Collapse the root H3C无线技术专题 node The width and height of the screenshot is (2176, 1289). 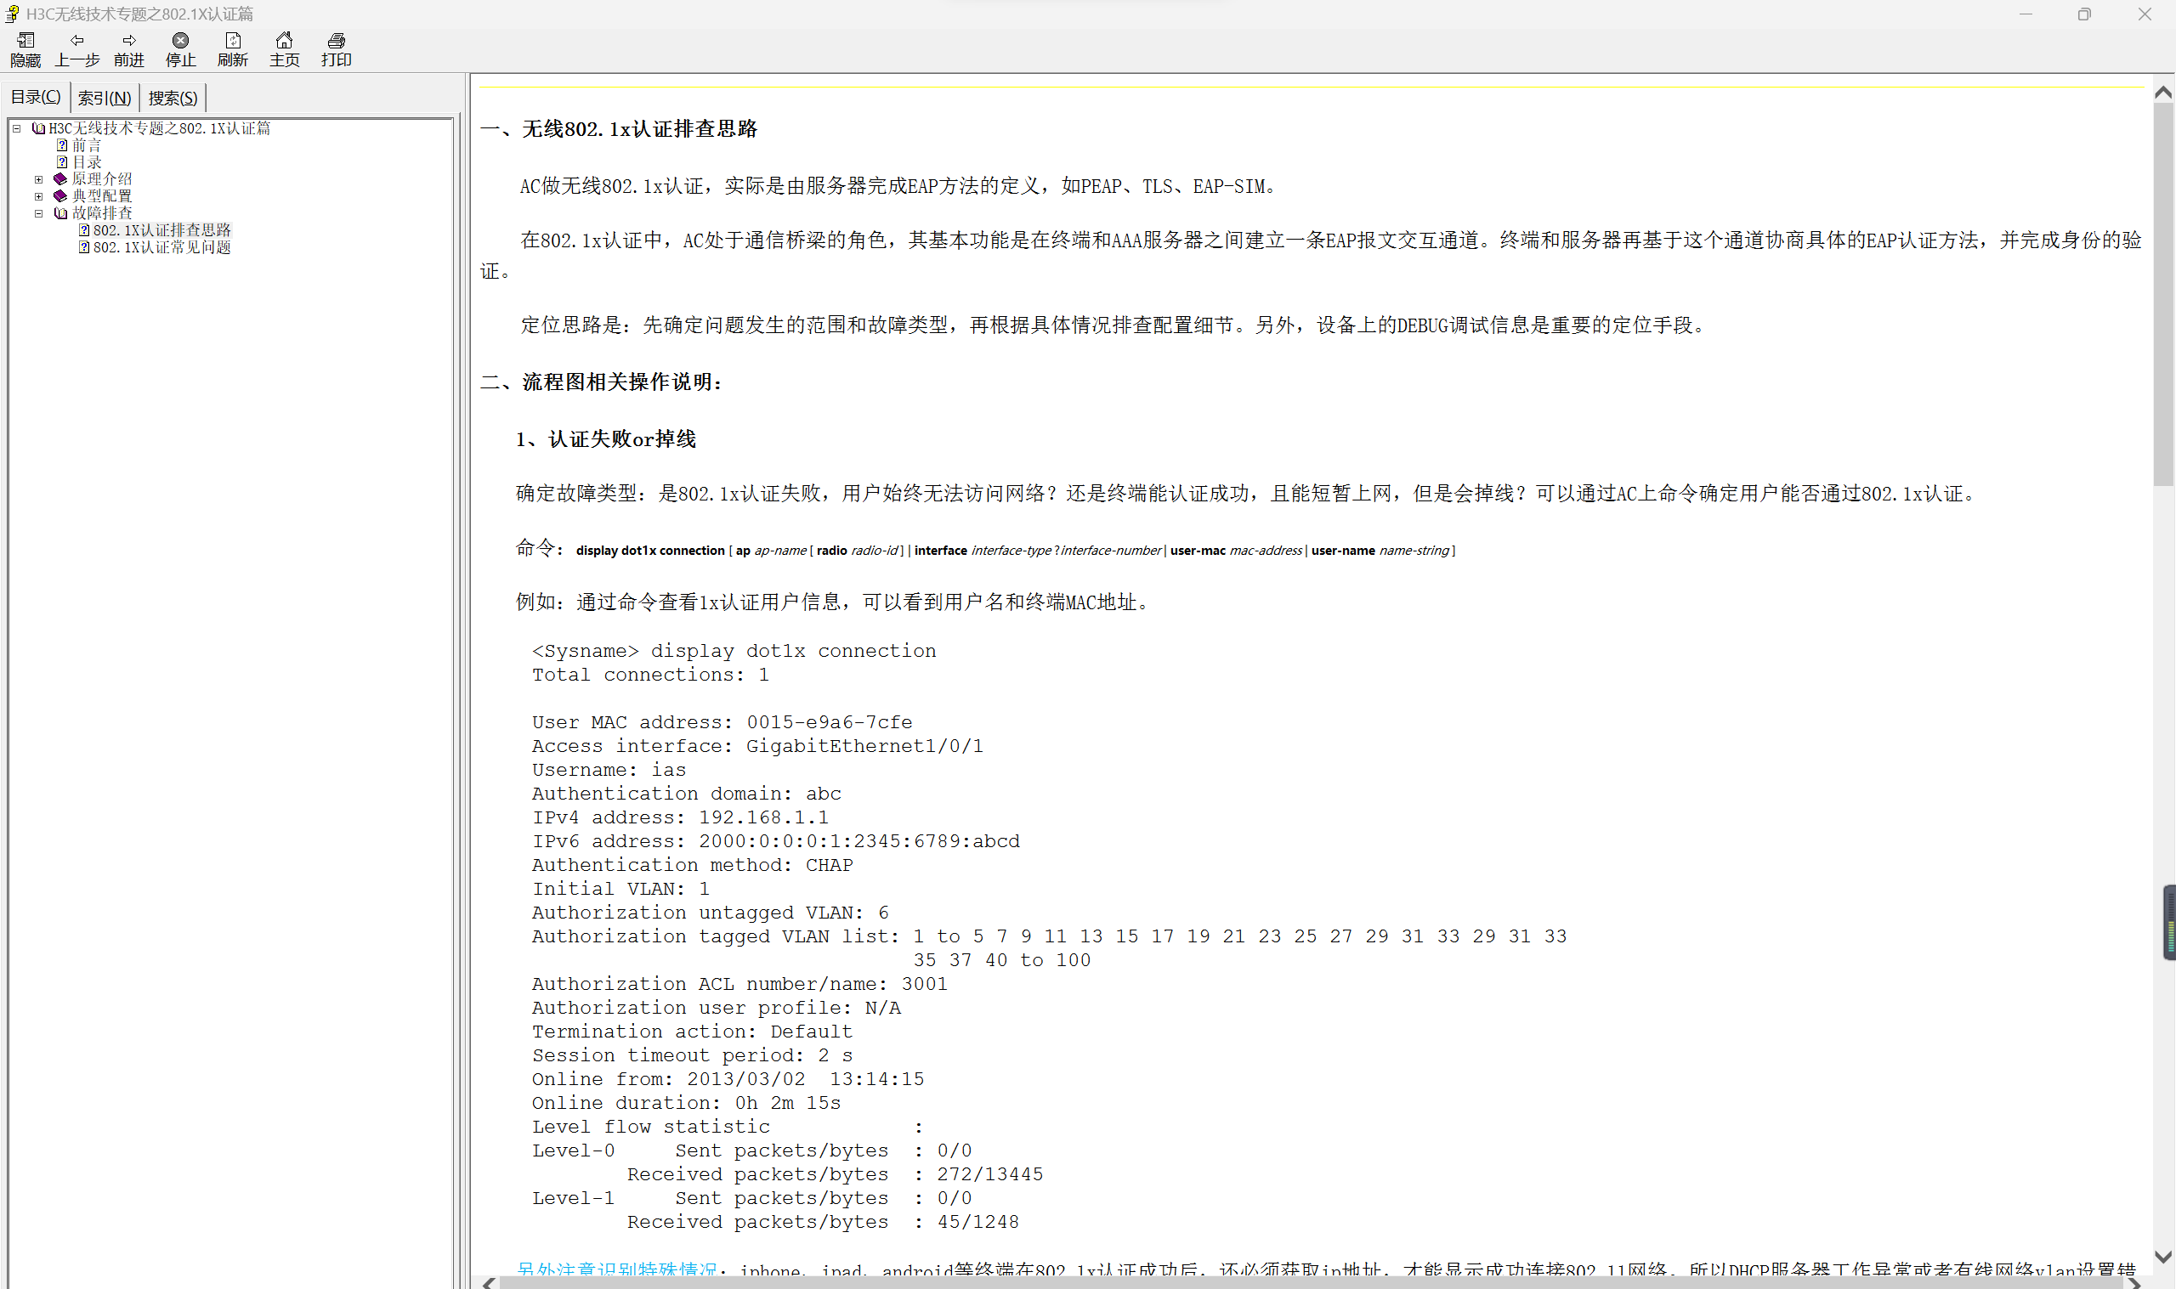(16, 128)
